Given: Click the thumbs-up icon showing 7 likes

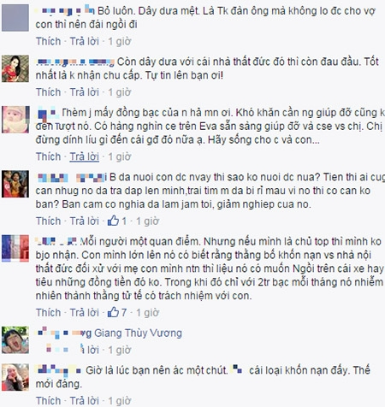Looking at the screenshot, I should [113, 312].
